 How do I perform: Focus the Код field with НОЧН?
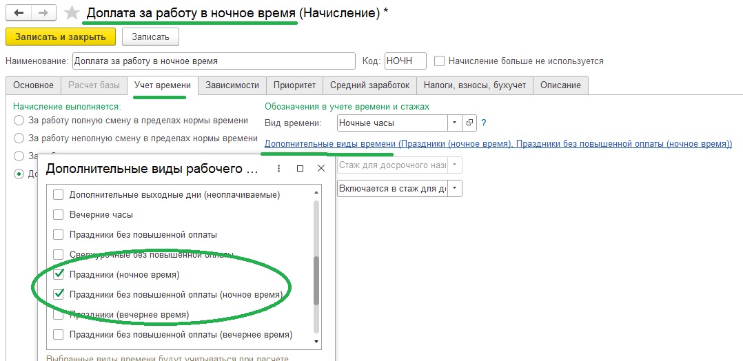[405, 61]
